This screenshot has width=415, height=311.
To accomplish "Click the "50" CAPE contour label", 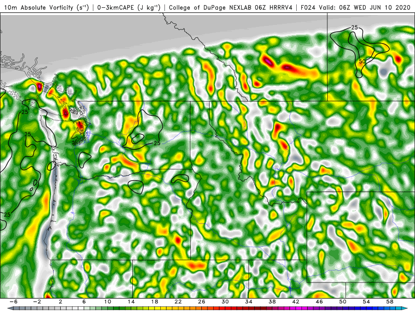I will click(x=362, y=61).
